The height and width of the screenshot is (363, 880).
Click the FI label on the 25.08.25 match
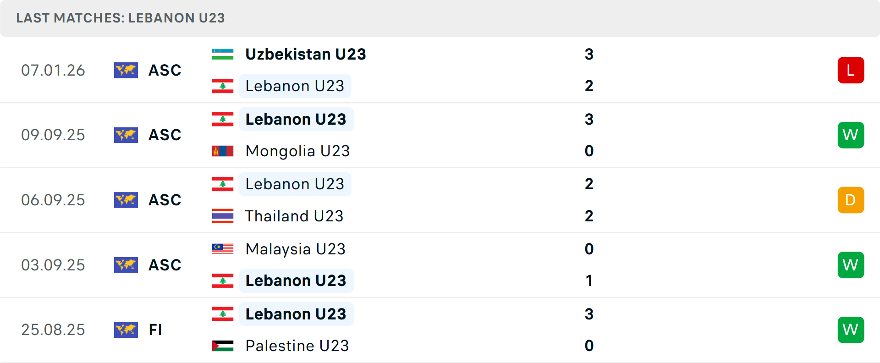click(x=155, y=330)
